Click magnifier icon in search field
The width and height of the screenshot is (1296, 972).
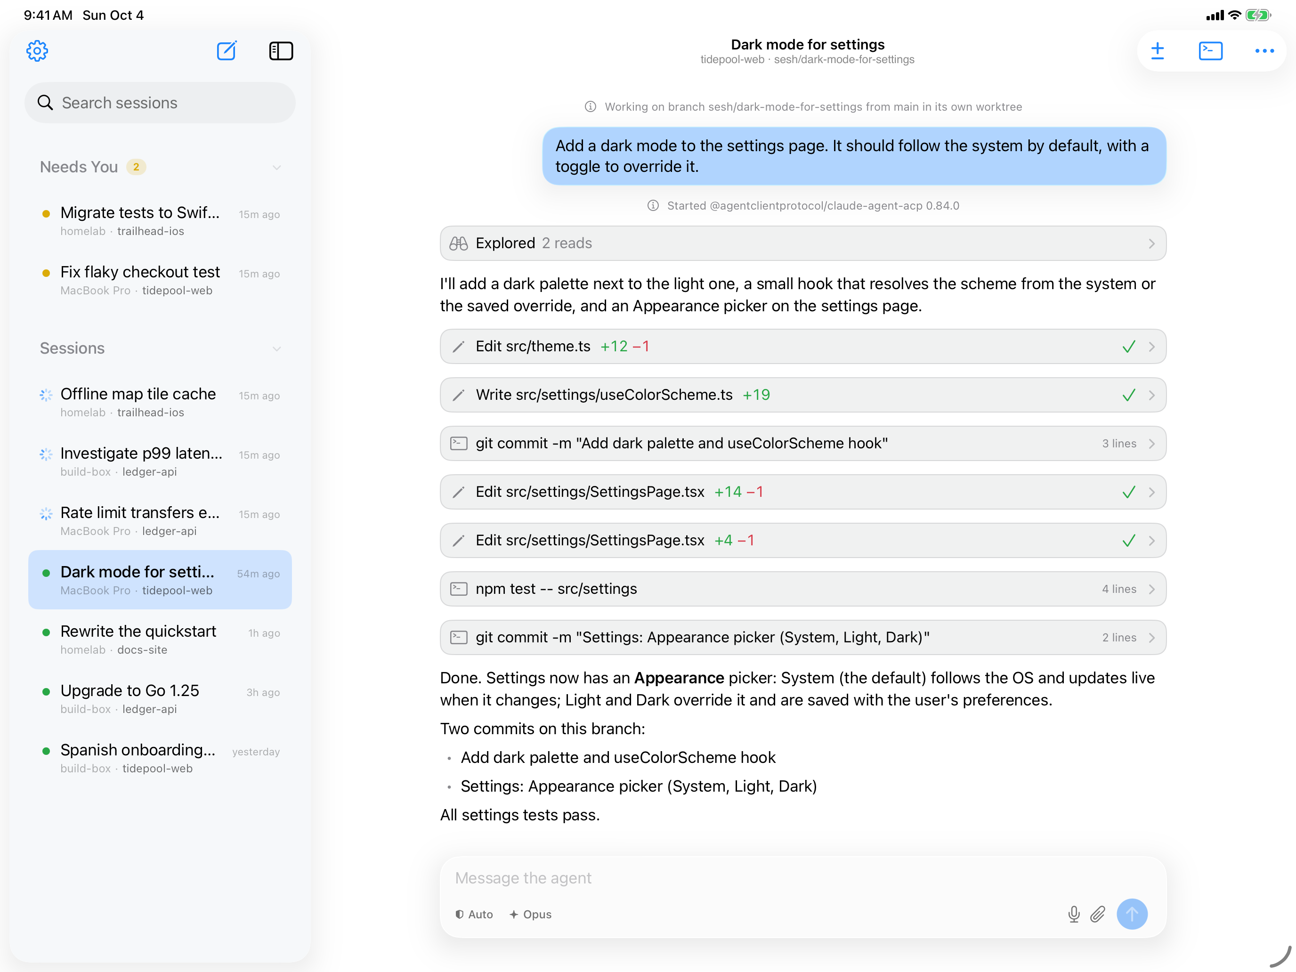(x=45, y=103)
